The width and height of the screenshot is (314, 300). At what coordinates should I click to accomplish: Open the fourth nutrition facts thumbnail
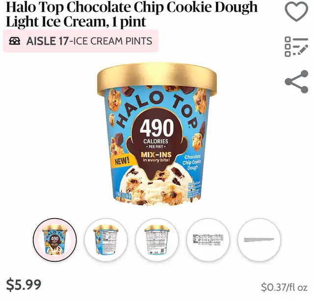tap(208, 240)
